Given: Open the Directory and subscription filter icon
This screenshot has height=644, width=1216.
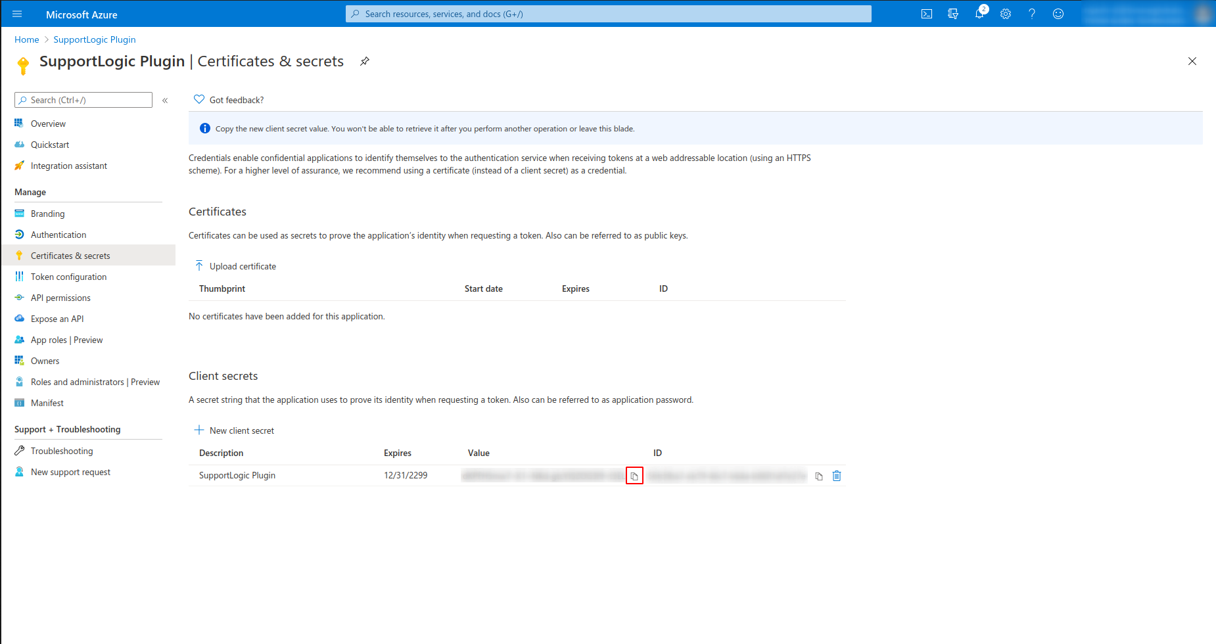Looking at the screenshot, I should point(953,14).
